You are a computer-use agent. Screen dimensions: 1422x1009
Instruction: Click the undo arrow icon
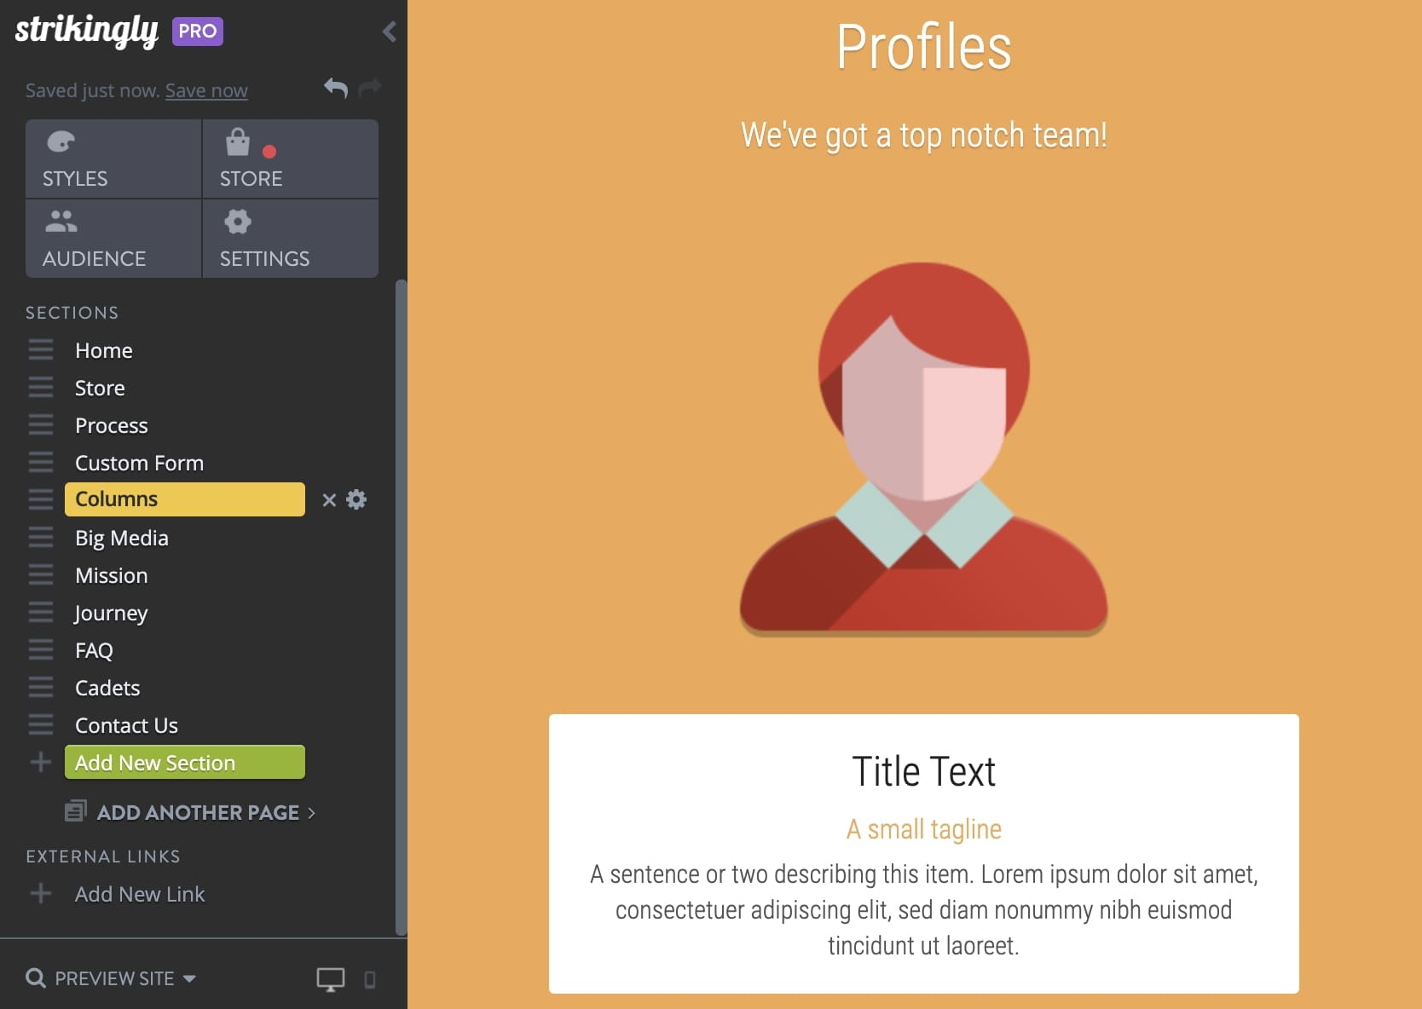click(336, 88)
